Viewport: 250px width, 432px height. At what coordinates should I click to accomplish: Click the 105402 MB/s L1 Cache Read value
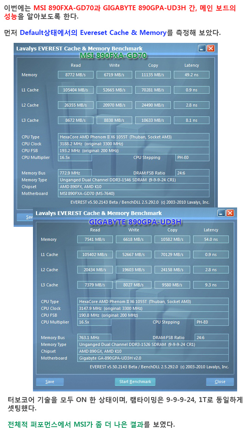pos(95,254)
